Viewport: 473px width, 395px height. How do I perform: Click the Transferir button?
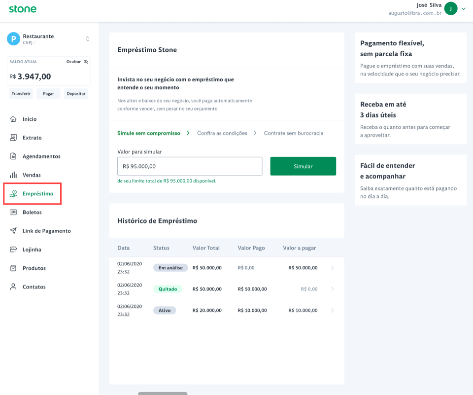(x=21, y=94)
